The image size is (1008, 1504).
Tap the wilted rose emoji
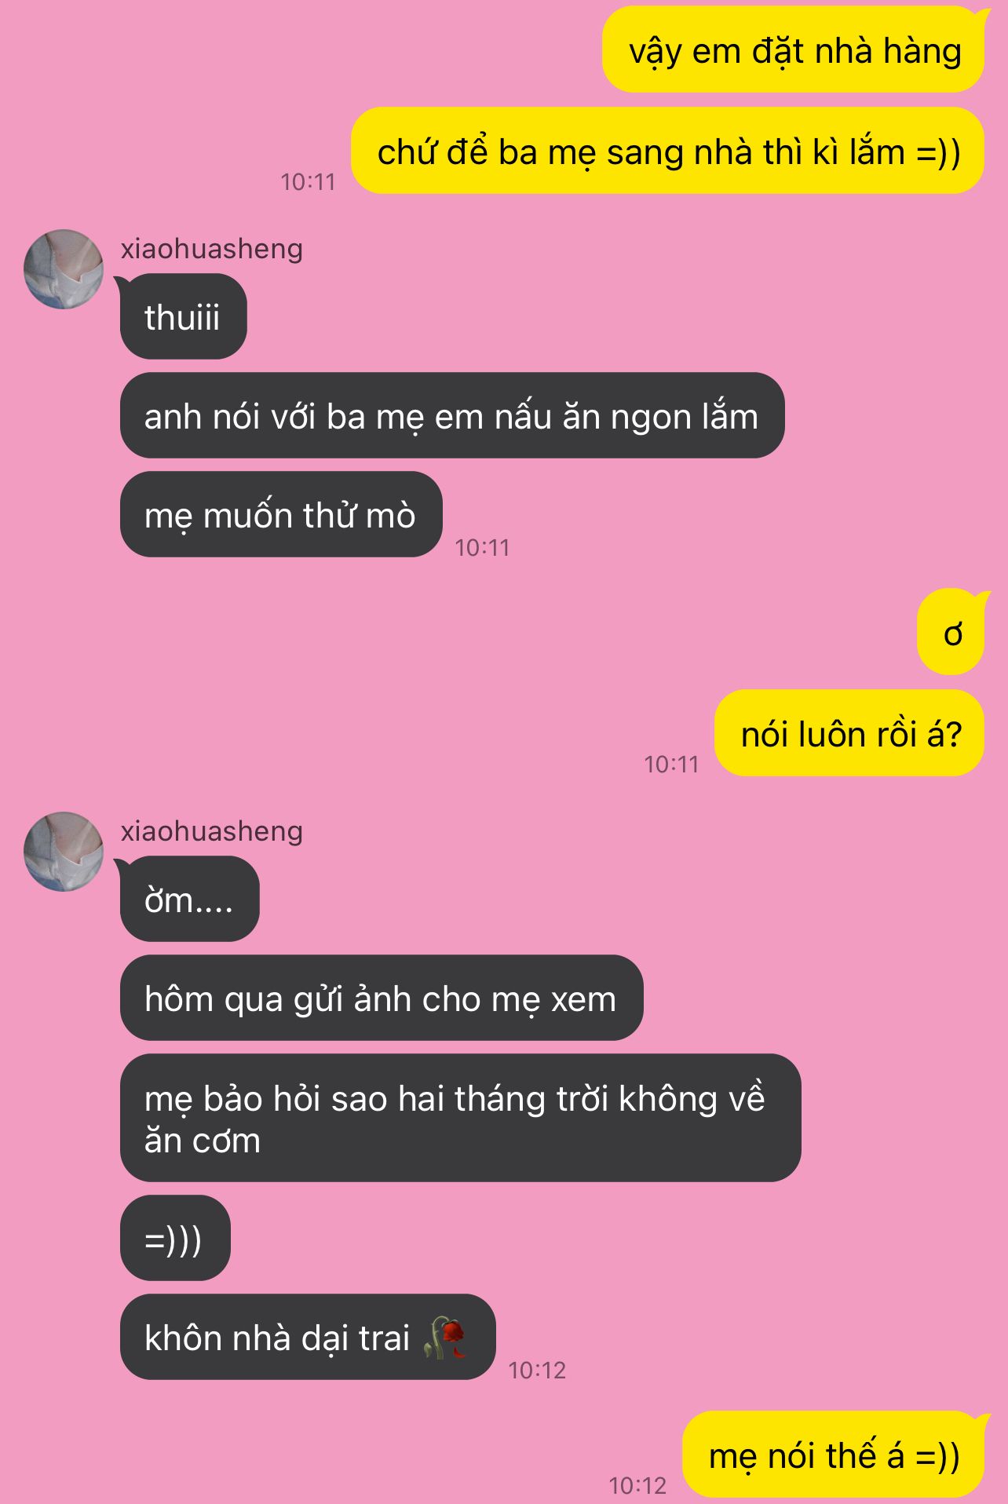[x=445, y=1338]
